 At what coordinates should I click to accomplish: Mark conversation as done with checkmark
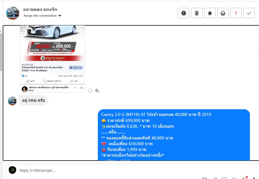(x=249, y=13)
